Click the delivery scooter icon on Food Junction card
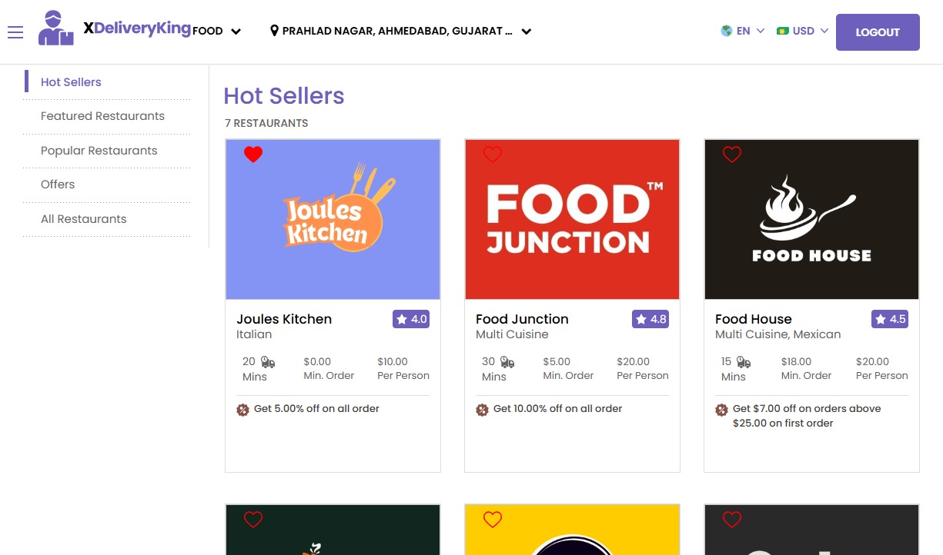 pyautogui.click(x=509, y=361)
